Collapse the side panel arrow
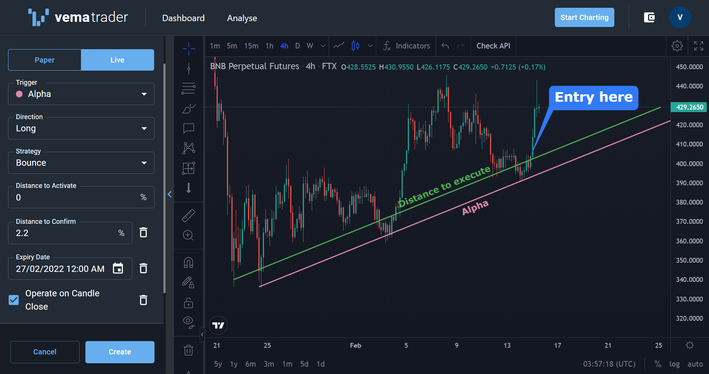This screenshot has width=709, height=374. (170, 194)
